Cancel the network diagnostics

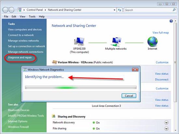[129, 96]
